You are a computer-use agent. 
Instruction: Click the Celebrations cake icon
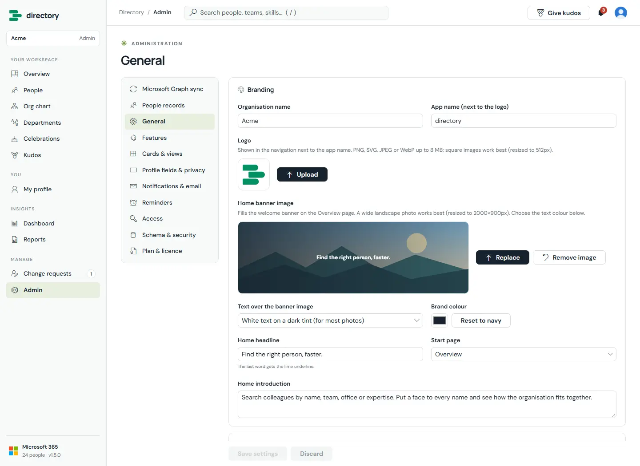click(x=15, y=139)
